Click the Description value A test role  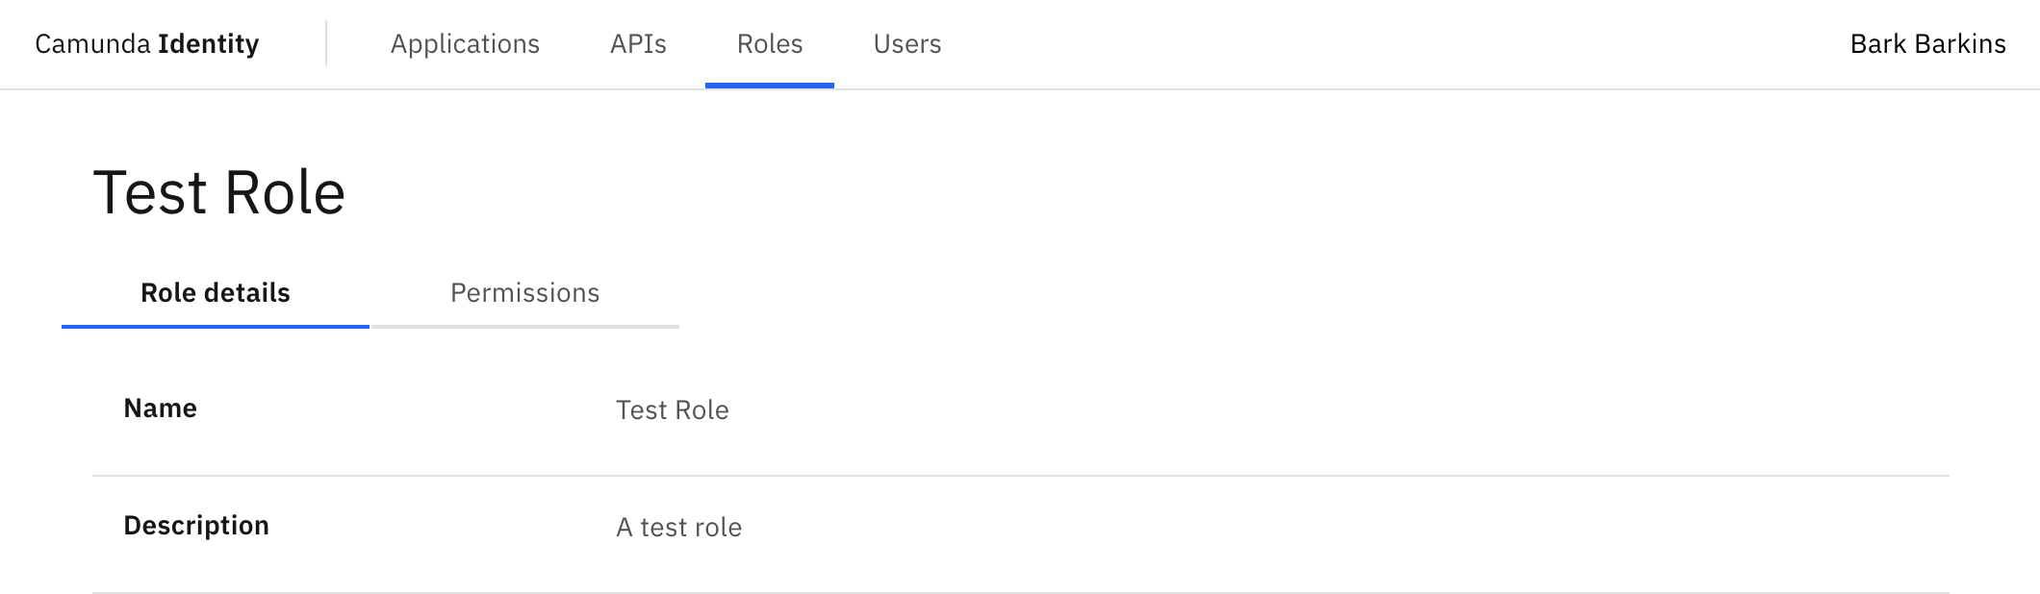pos(678,527)
